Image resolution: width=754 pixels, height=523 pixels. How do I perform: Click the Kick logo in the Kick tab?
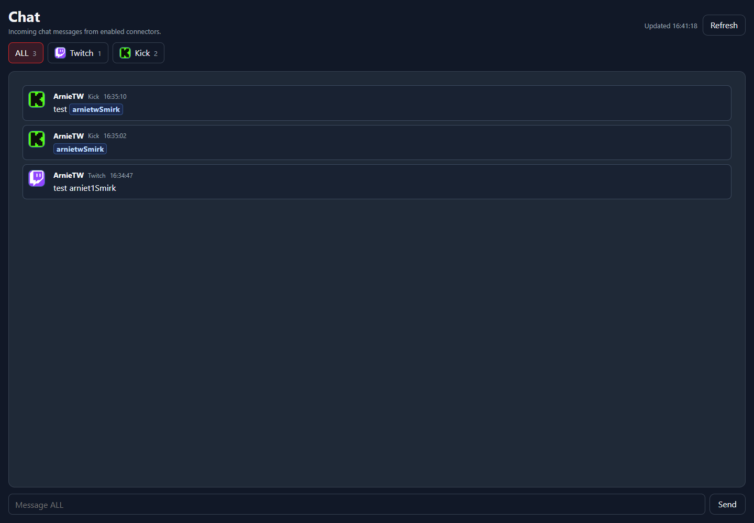coord(125,53)
